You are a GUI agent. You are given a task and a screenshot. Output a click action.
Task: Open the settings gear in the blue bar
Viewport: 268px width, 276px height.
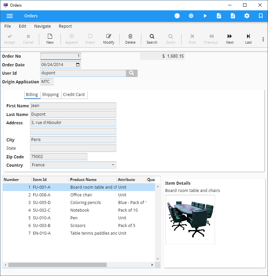247,16
